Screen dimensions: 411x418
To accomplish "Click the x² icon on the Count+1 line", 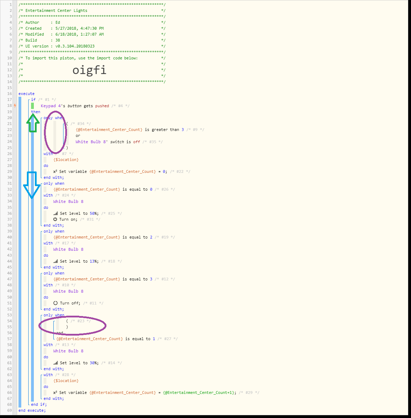I will click(x=55, y=393).
